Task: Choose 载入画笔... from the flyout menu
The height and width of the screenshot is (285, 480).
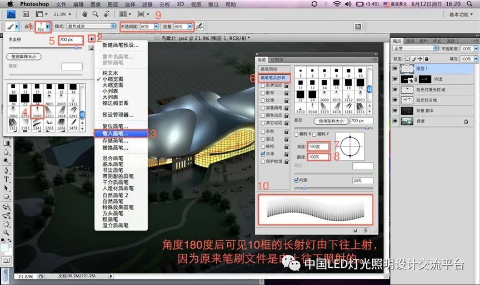Action: point(121,134)
